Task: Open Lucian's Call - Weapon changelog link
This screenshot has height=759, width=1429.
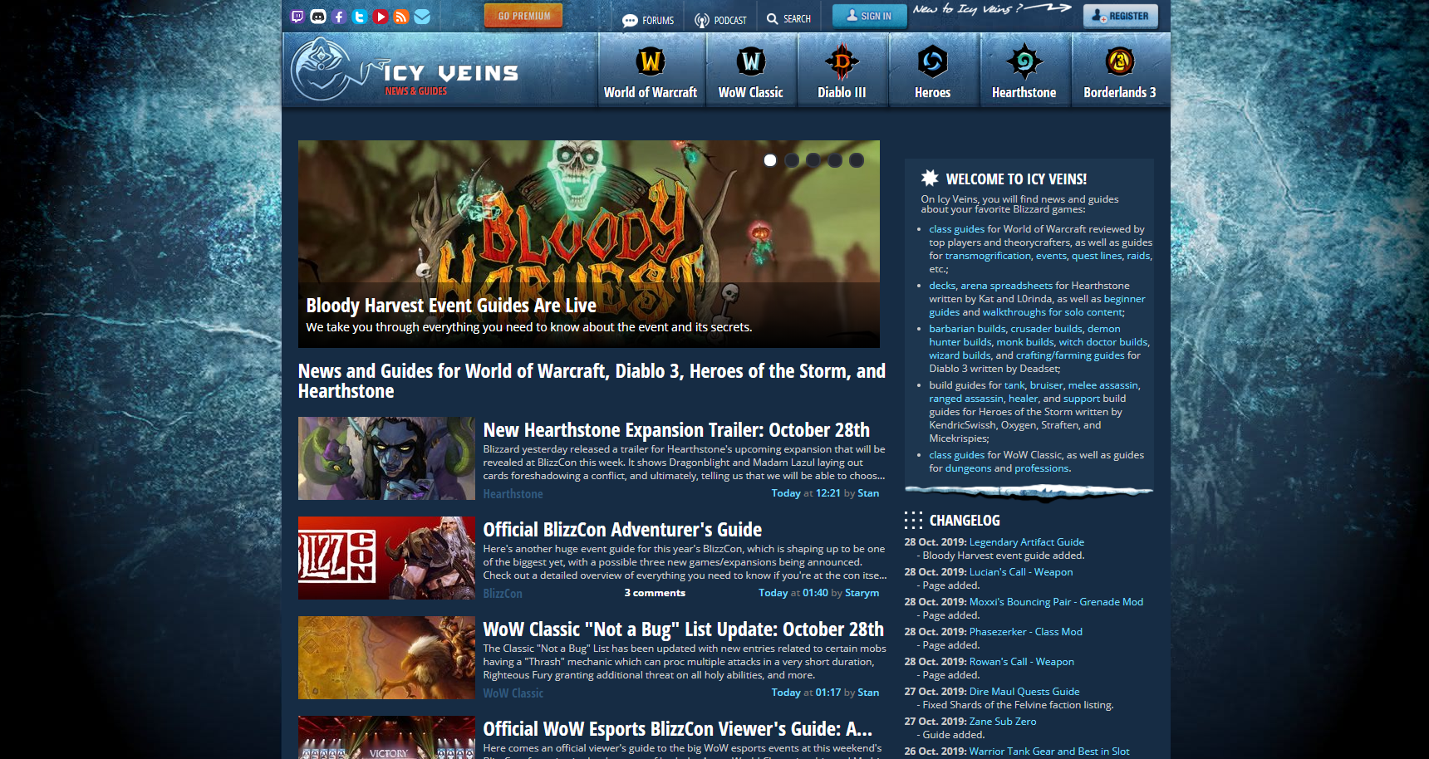Action: 1021,572
